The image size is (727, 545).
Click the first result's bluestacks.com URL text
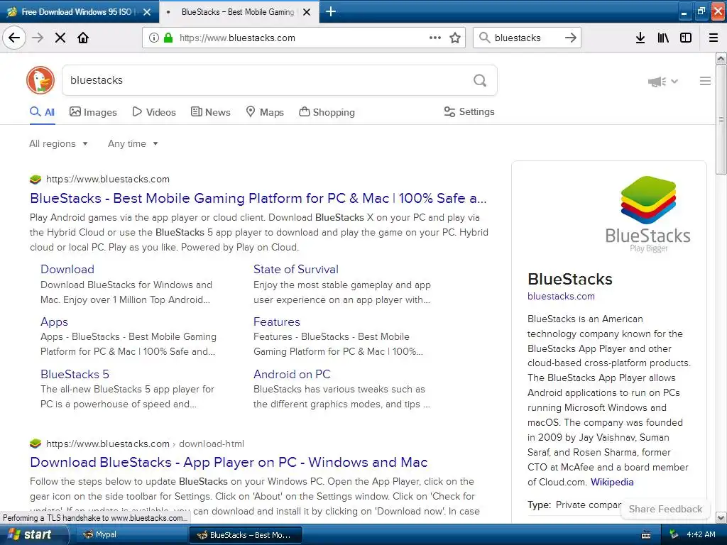[108, 180]
